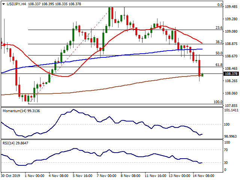
Task: Click the 13 Nov 00:00 time axis label
Action: tap(180, 176)
